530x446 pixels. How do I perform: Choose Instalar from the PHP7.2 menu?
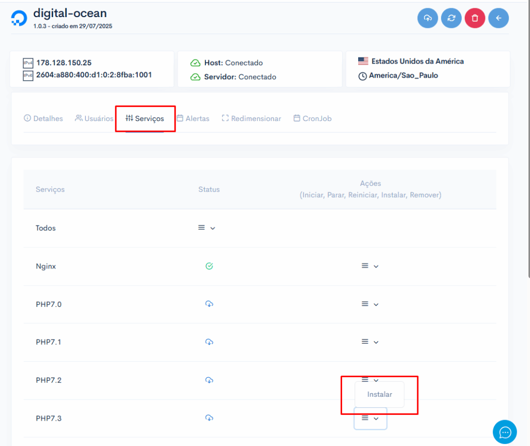coord(379,395)
